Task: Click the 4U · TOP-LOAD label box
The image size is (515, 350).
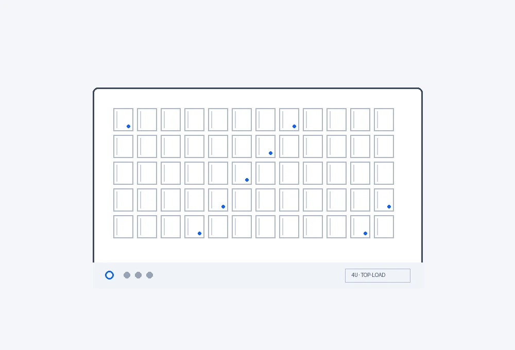Action: click(x=377, y=275)
